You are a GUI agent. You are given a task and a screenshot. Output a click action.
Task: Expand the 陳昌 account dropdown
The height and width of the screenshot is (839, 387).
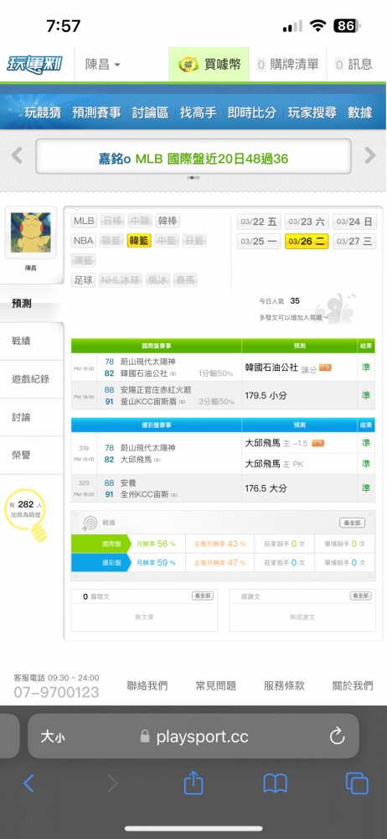[103, 65]
